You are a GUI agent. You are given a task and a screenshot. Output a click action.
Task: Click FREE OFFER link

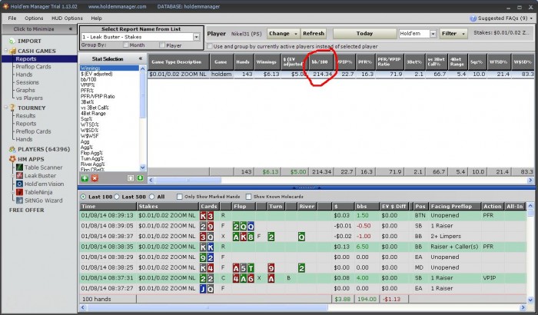[x=26, y=210]
